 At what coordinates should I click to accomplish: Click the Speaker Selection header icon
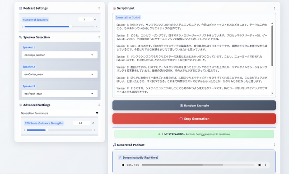tap(20, 37)
